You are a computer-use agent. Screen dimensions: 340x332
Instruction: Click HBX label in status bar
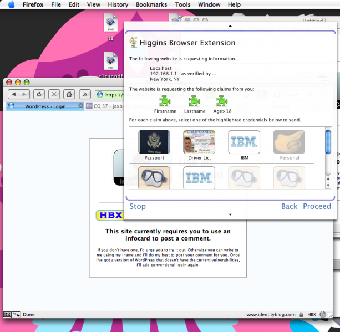tap(312, 314)
